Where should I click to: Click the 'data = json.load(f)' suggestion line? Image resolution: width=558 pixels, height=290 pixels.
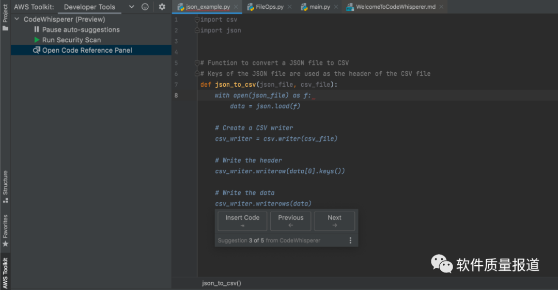(265, 106)
